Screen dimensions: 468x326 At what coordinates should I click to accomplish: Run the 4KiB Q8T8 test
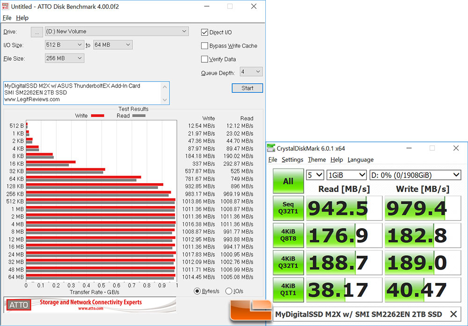click(x=288, y=236)
